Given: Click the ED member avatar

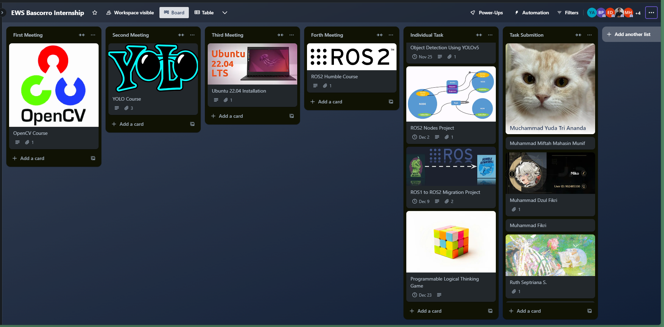Looking at the screenshot, I should [x=610, y=13].
